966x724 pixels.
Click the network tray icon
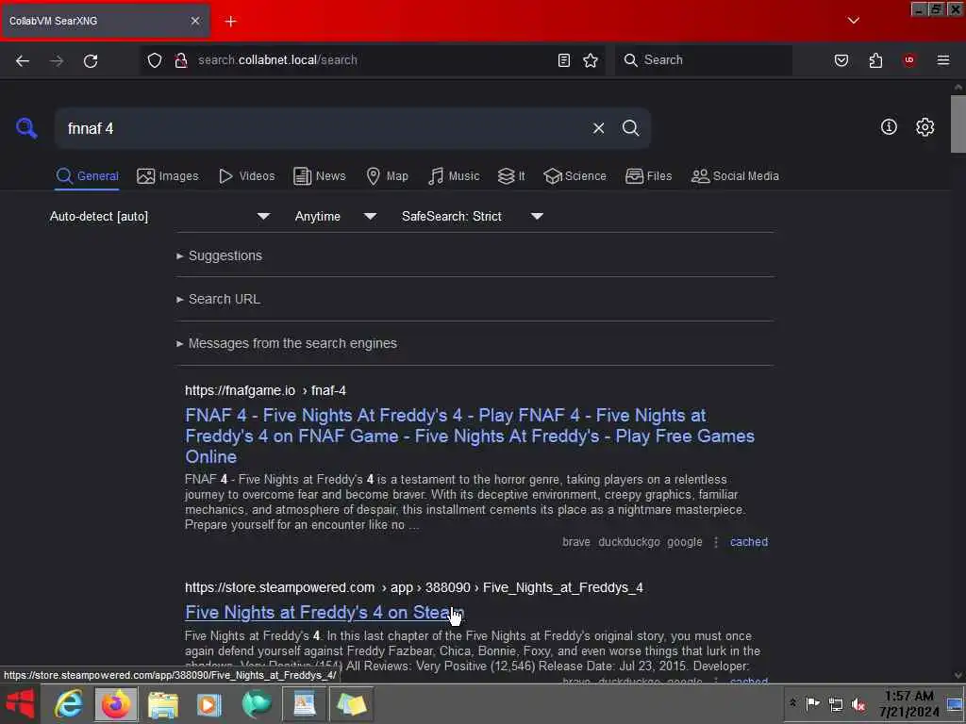coord(836,704)
